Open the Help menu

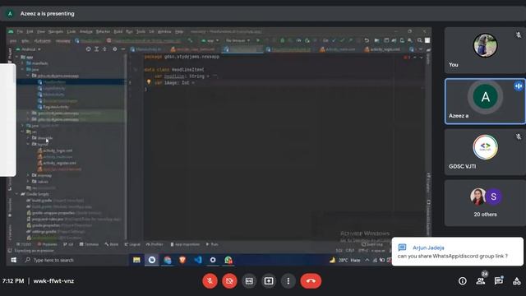click(179, 31)
